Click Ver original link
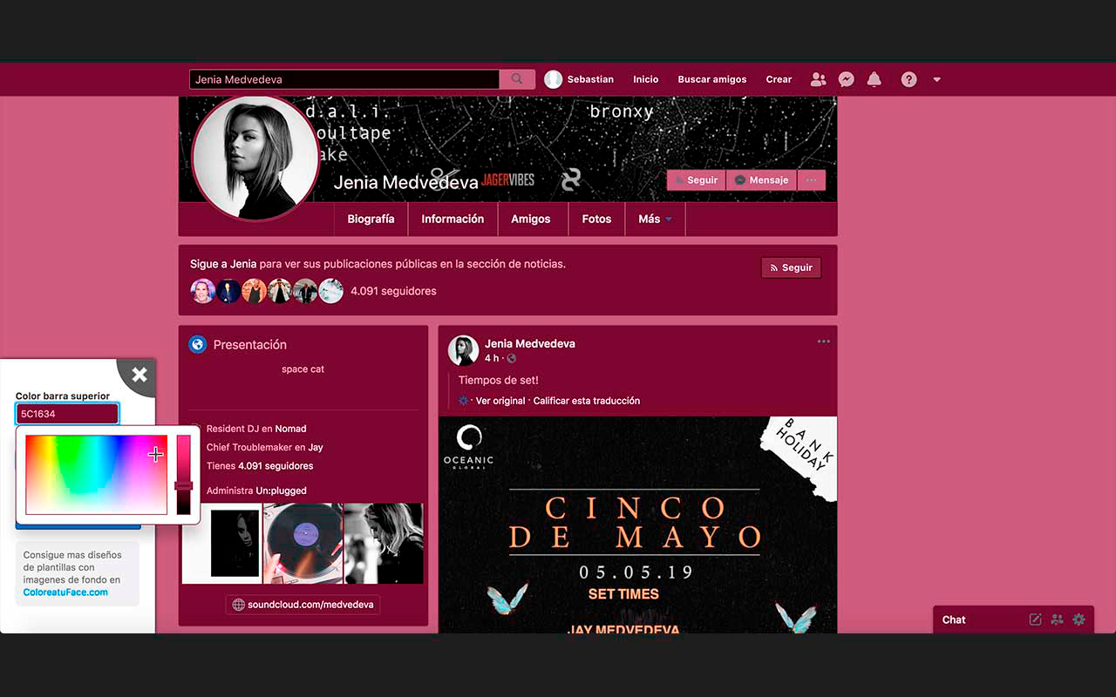Screen dimensions: 1116x697 500,401
